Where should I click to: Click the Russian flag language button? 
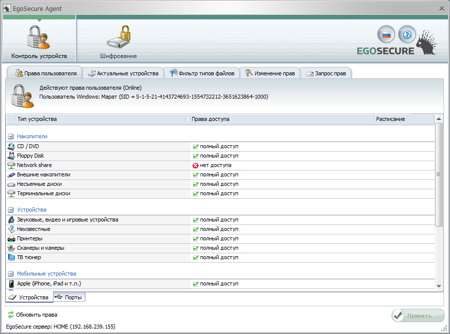click(386, 35)
